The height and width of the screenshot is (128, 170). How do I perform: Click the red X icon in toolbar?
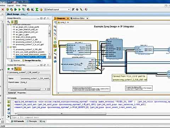(3, 10)
